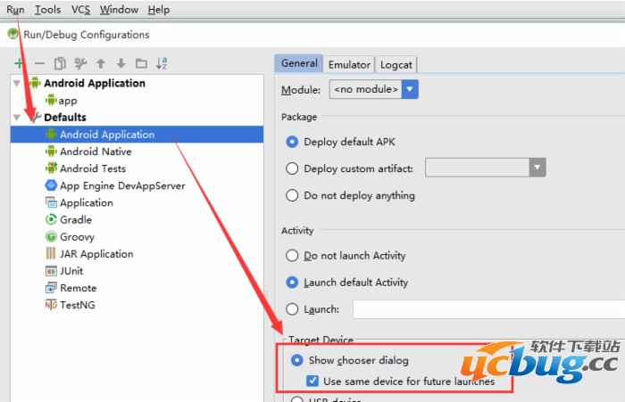Create new folder toolbar icon

coord(141,63)
